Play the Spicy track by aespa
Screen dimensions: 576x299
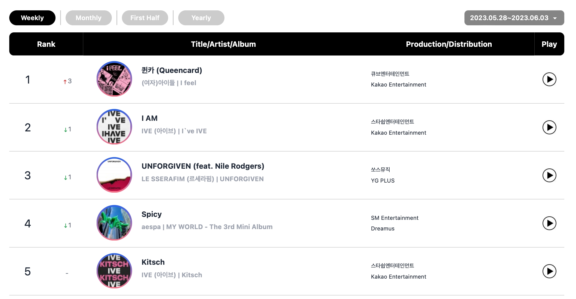(549, 223)
